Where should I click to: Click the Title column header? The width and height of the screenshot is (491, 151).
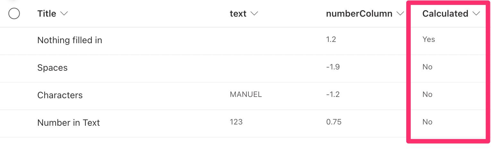47,14
